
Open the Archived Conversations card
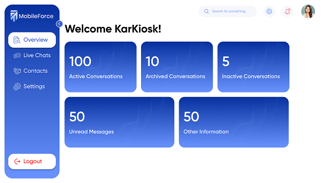pos(177,67)
